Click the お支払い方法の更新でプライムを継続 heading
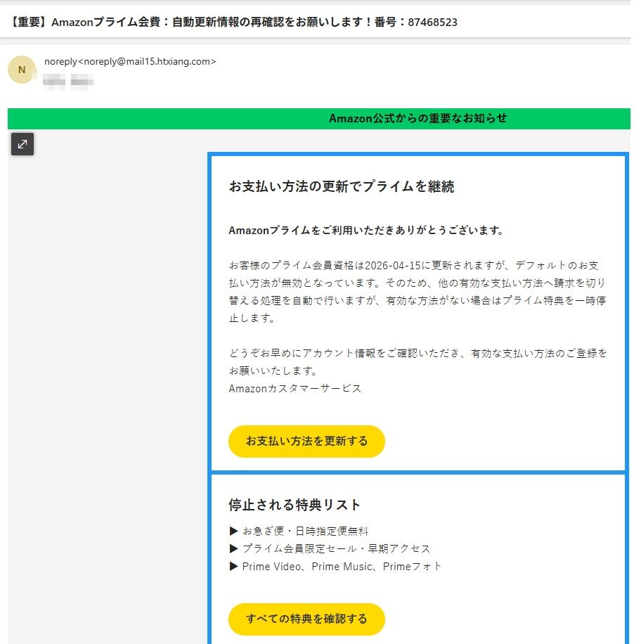 pyautogui.click(x=342, y=186)
